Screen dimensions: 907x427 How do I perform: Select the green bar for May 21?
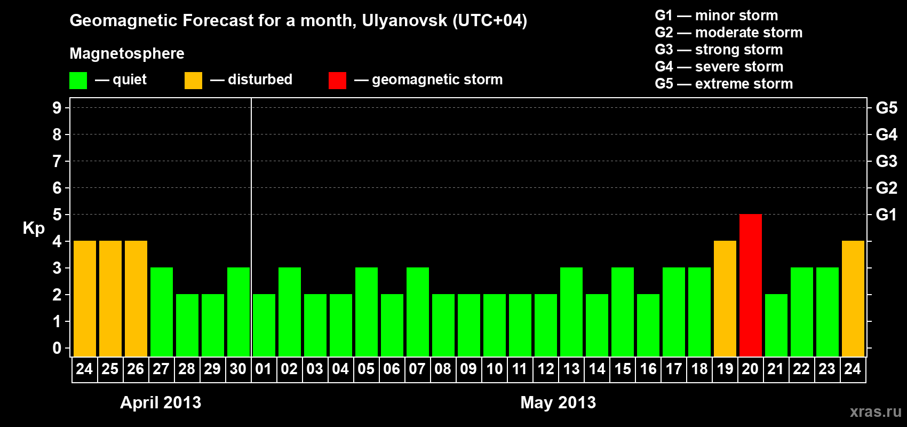point(776,325)
